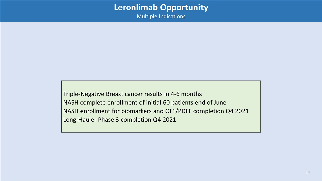Screen dimensions: 322x181
Task: Click the "Leronlimab Opportunity" slide title
Action: pyautogui.click(x=161, y=7)
